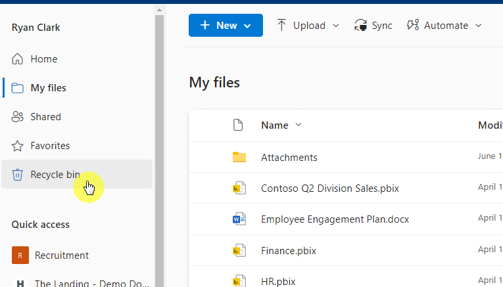Select My files in the navigation
The height and width of the screenshot is (287, 503).
[x=77, y=88]
